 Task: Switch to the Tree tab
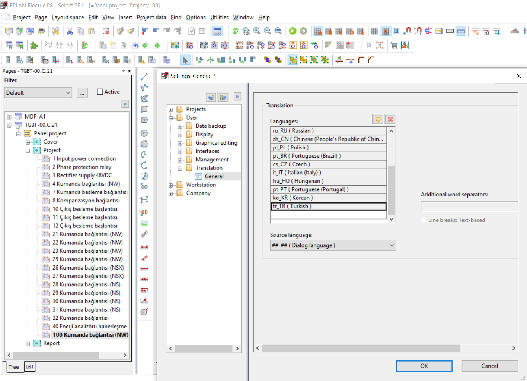pyautogui.click(x=14, y=367)
